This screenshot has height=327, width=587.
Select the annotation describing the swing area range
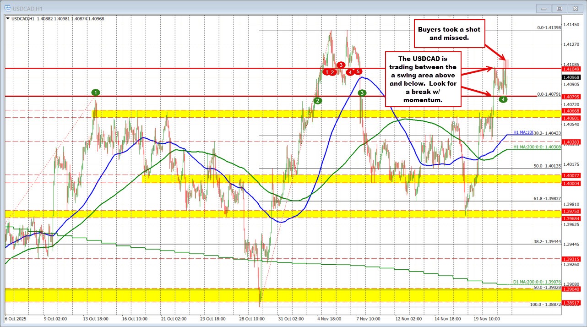click(423, 79)
